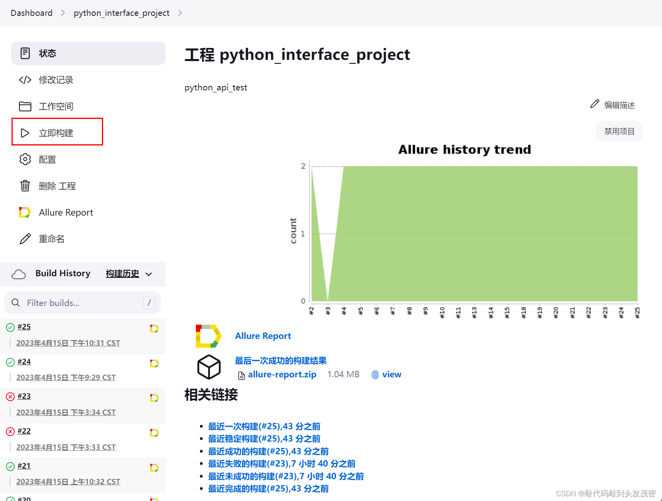Open python_interface_project breadcrumb link
This screenshot has width=662, height=501.
pos(121,13)
